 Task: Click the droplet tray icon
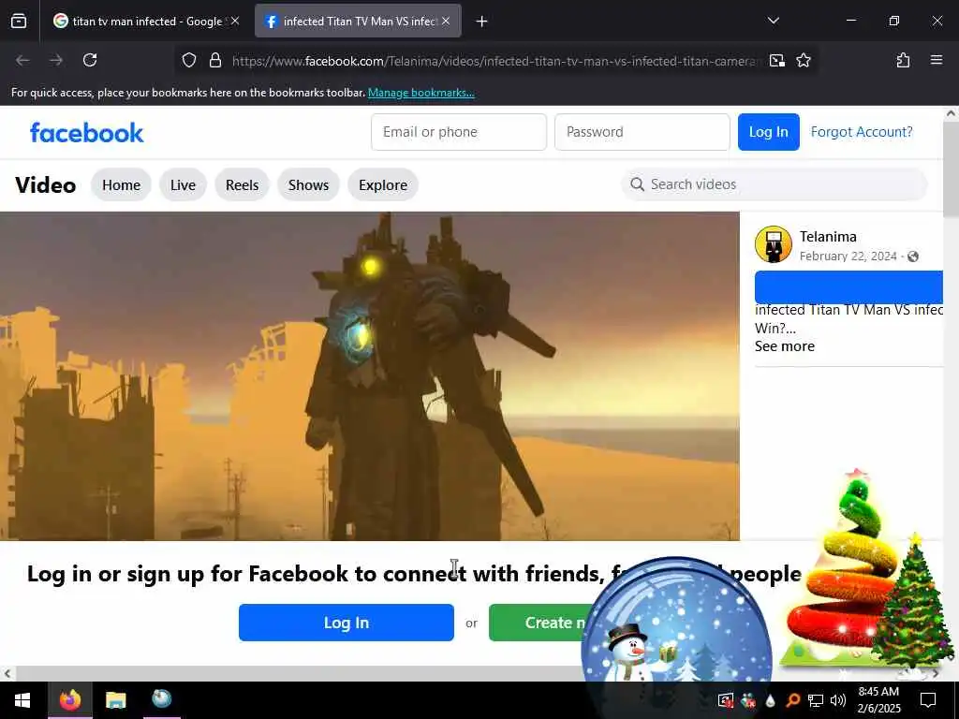(x=770, y=700)
